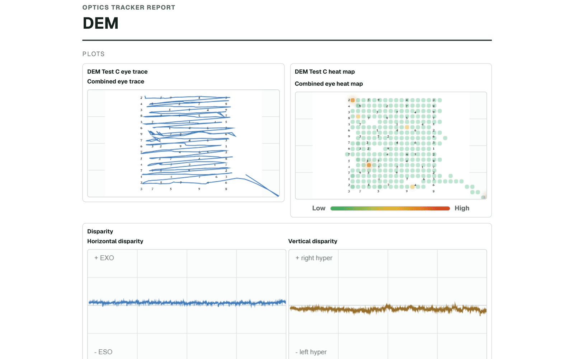Click the brown vertical disparity trace

click(x=388, y=309)
